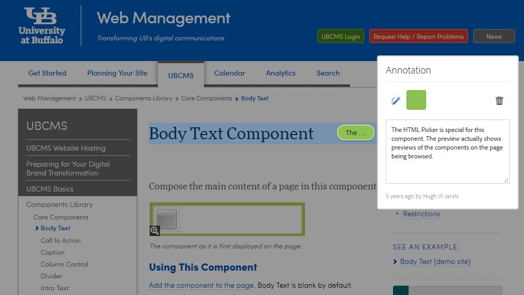Switch to the Get Started tab

47,73
